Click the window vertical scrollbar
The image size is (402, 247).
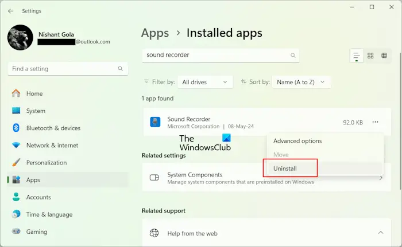pyautogui.click(x=400, y=121)
